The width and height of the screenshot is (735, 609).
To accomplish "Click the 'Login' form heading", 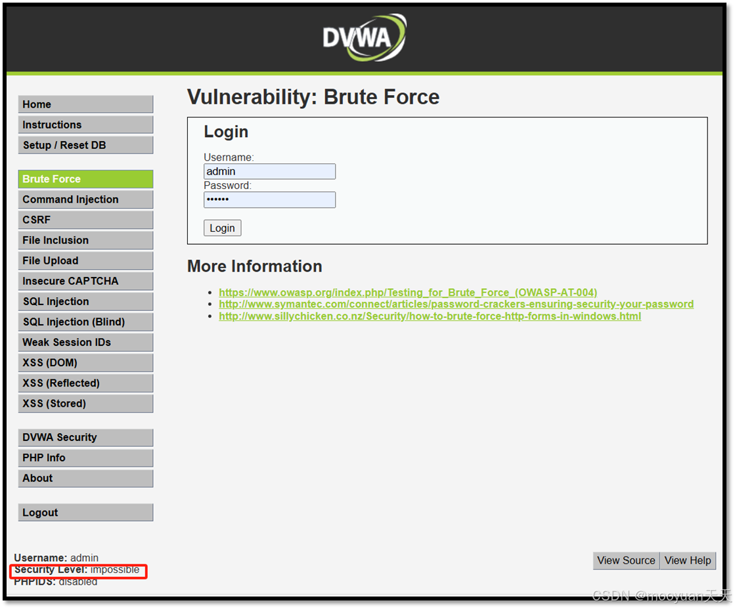I will click(x=226, y=132).
